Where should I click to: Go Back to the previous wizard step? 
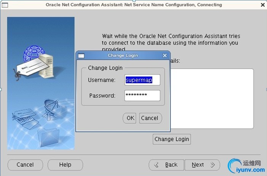[x=166, y=165]
